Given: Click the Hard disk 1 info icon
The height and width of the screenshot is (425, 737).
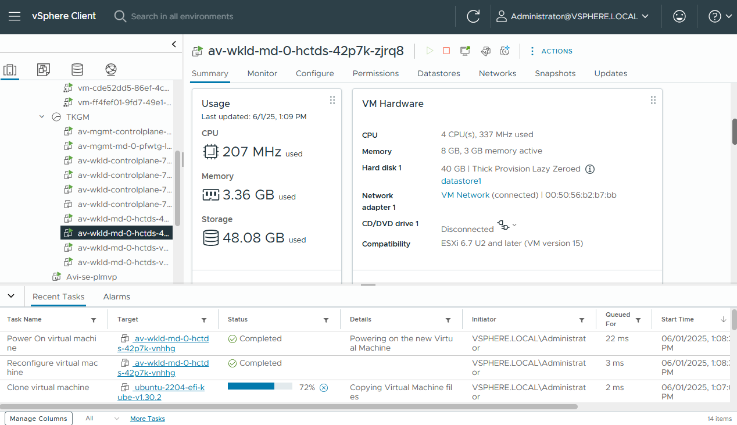Looking at the screenshot, I should [x=589, y=169].
